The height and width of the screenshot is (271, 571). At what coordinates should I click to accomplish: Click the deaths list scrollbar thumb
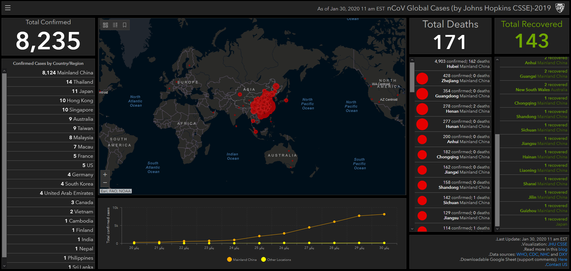[412, 77]
